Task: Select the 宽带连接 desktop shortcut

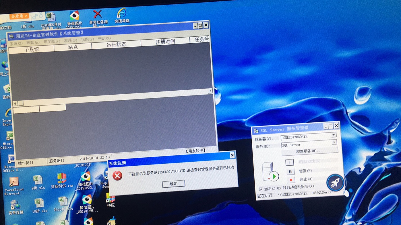Action: pyautogui.click(x=16, y=208)
